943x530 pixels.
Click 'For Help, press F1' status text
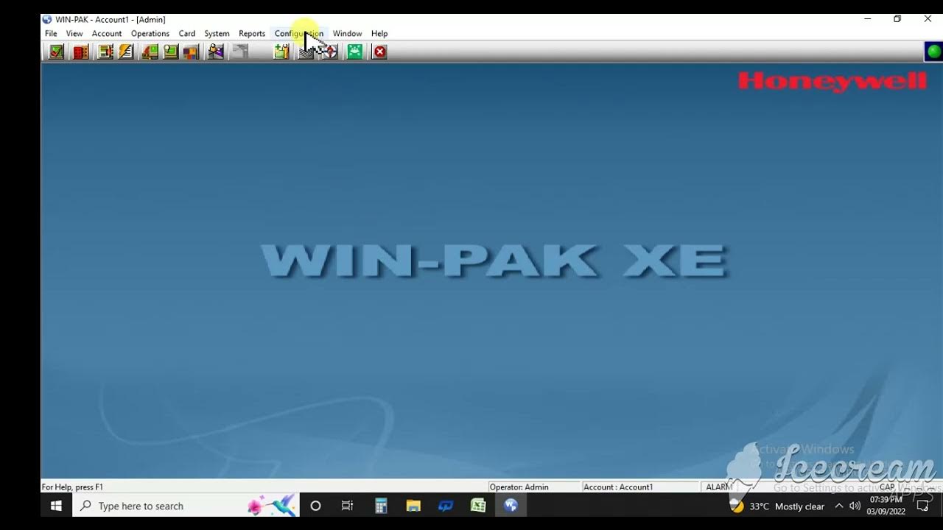coord(72,487)
